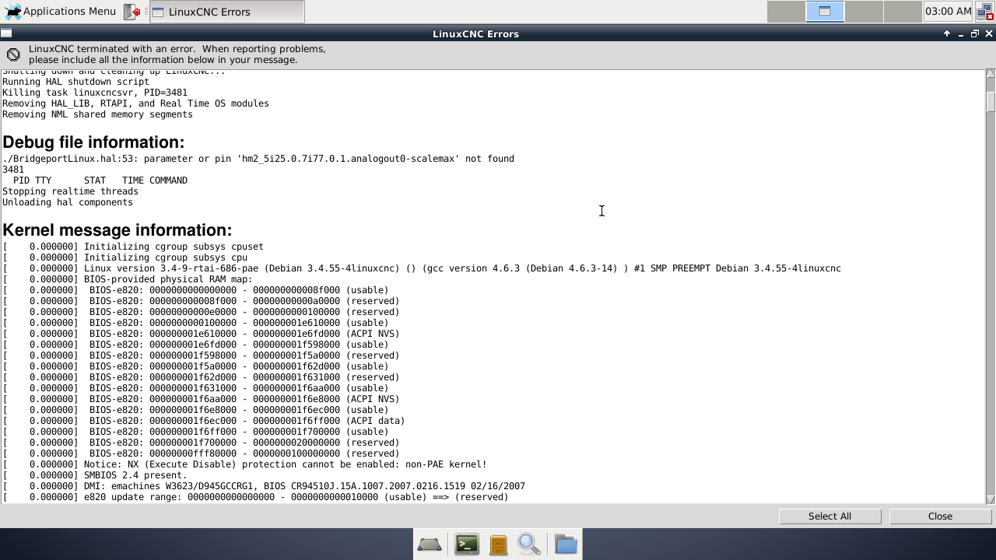Click the 03:00 AM clock
The width and height of the screenshot is (996, 560).
[948, 12]
